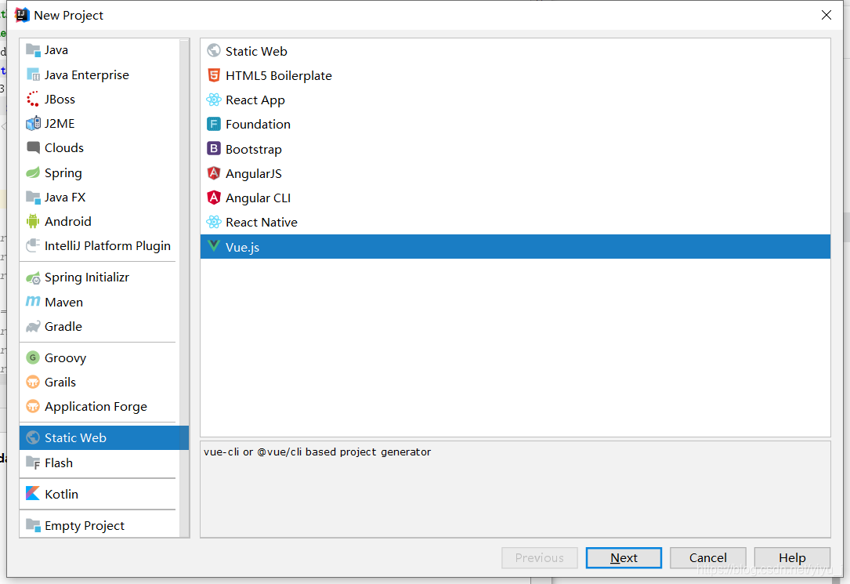Click the Kotlin K icon
The height and width of the screenshot is (584, 850).
(33, 494)
